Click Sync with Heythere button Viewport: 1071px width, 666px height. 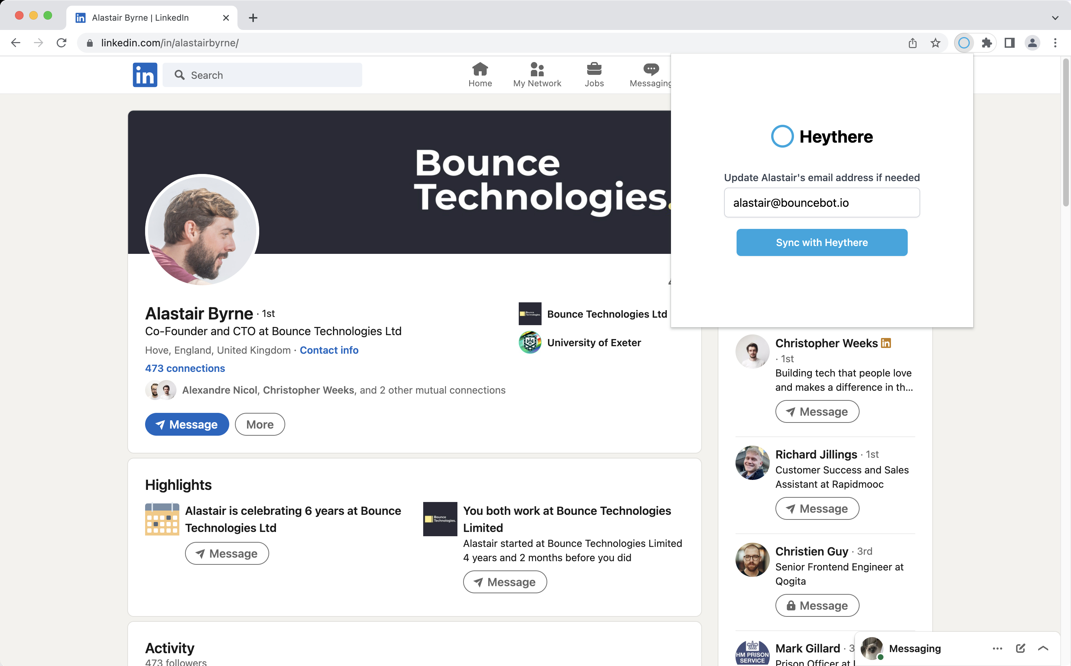tap(822, 242)
